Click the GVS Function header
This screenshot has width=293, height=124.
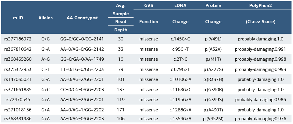(x=149, y=21)
